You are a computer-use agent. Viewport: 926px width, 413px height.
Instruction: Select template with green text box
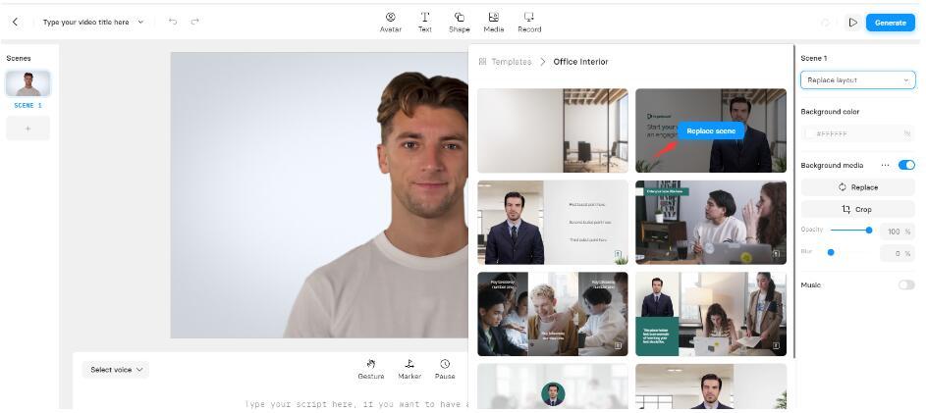click(711, 314)
